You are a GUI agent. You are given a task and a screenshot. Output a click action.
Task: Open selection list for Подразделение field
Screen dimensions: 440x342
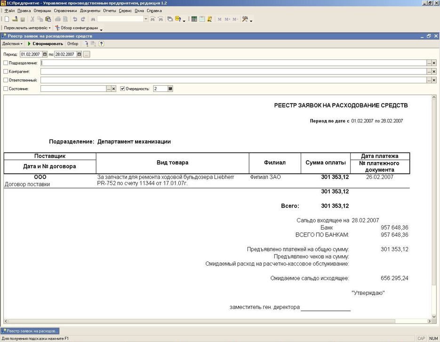tap(429, 63)
